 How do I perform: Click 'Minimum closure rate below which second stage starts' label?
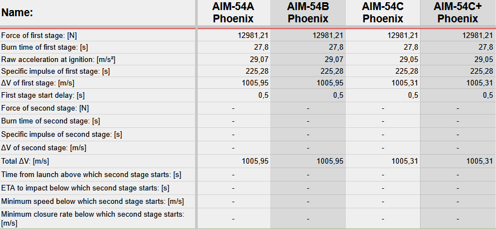(93, 218)
